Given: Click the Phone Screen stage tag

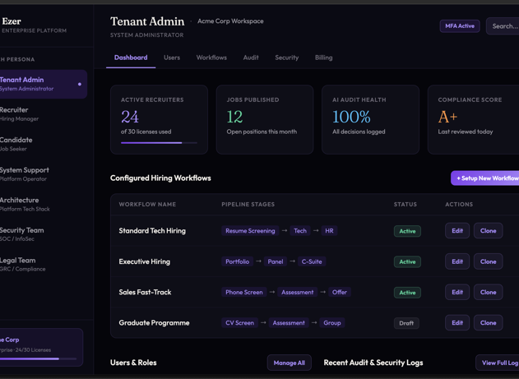Looking at the screenshot, I should pyautogui.click(x=244, y=293).
